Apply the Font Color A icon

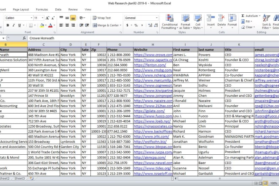(50, 25)
